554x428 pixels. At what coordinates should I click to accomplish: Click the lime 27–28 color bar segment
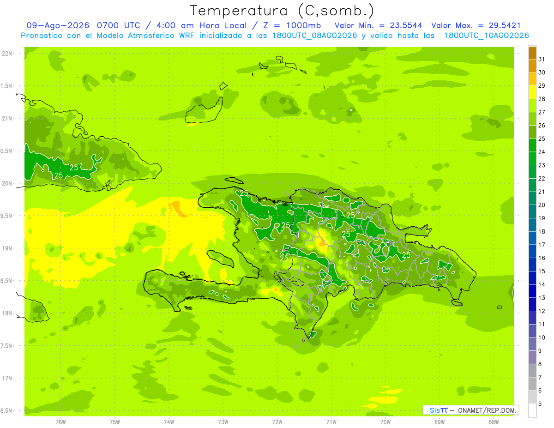point(532,105)
